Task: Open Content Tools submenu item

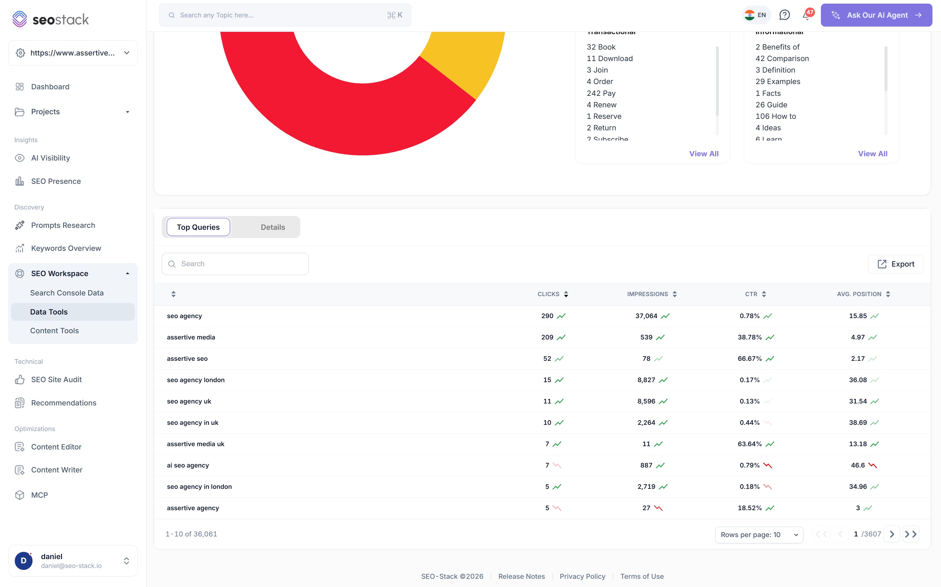Action: click(x=54, y=330)
